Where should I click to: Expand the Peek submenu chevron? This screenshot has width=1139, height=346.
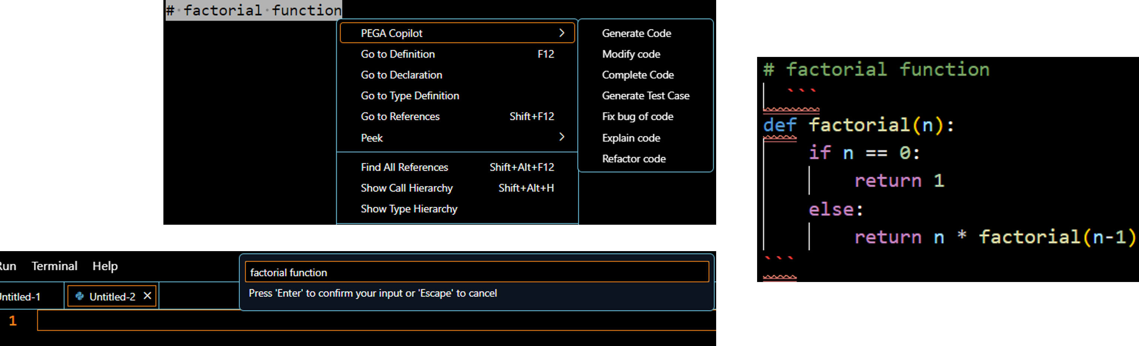pyautogui.click(x=562, y=137)
